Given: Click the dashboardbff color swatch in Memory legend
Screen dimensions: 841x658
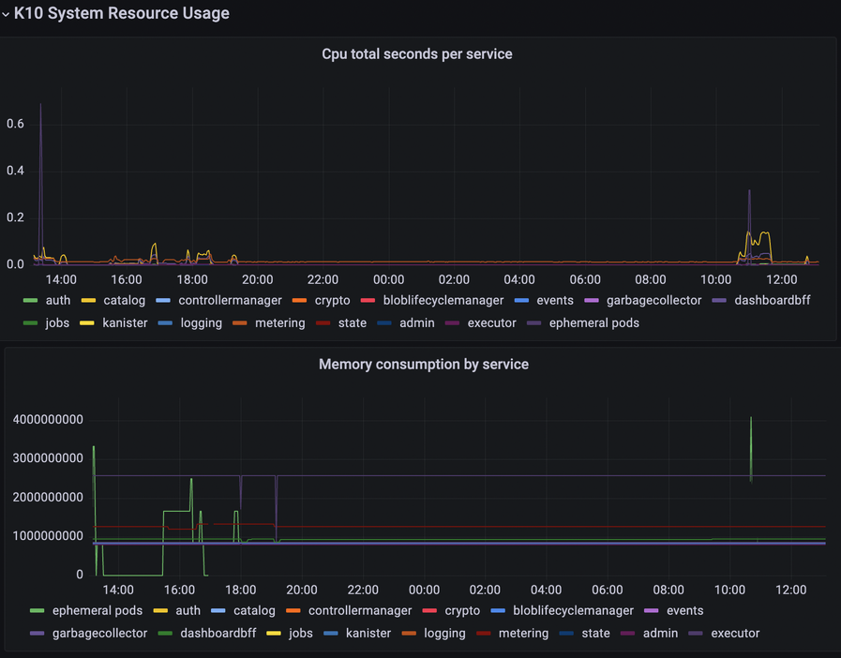Looking at the screenshot, I should [x=165, y=634].
